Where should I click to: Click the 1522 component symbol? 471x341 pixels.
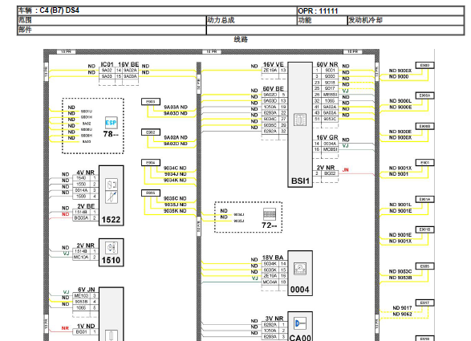(x=112, y=191)
